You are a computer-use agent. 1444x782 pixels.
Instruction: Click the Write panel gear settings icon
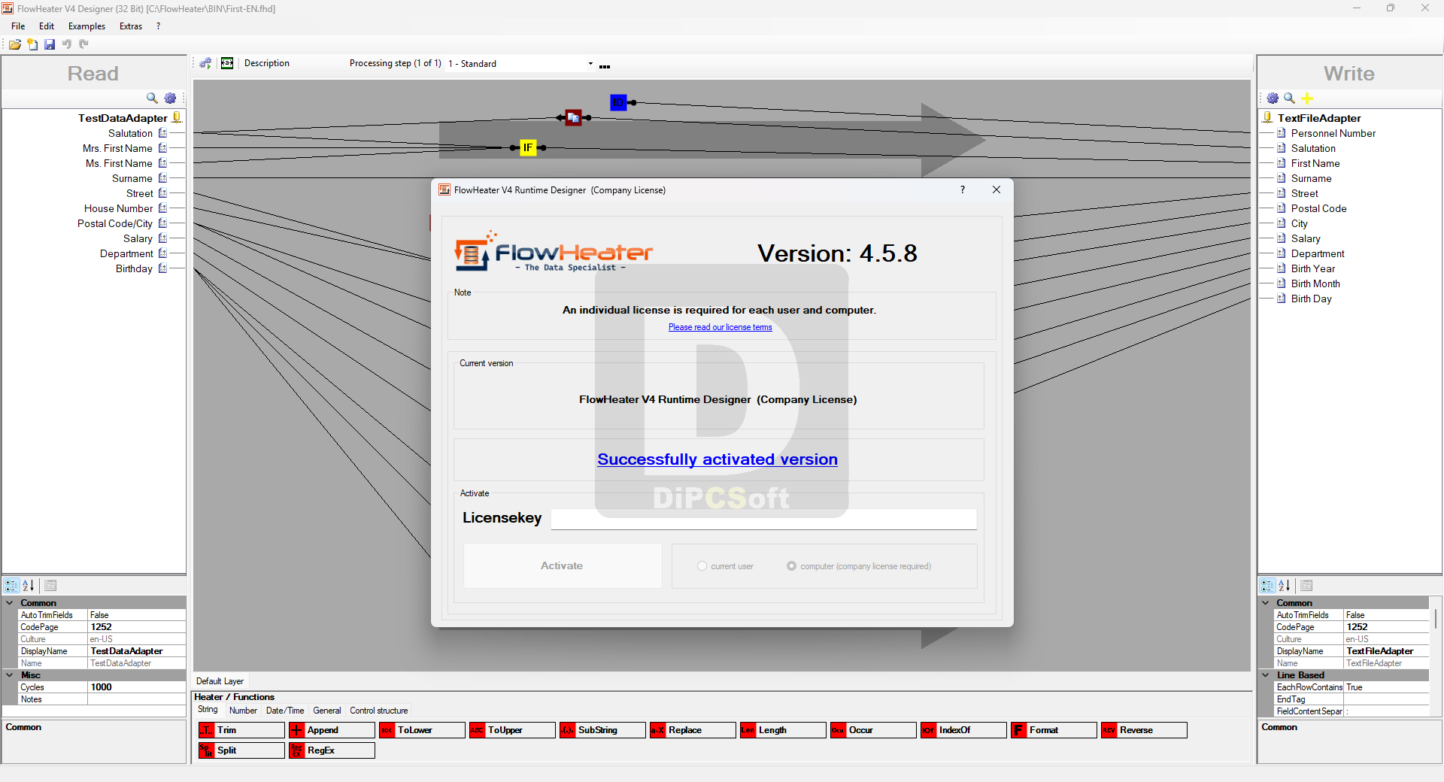(x=1273, y=98)
